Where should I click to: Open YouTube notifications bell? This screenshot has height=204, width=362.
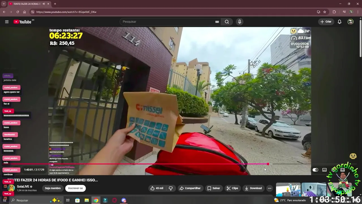point(340,22)
